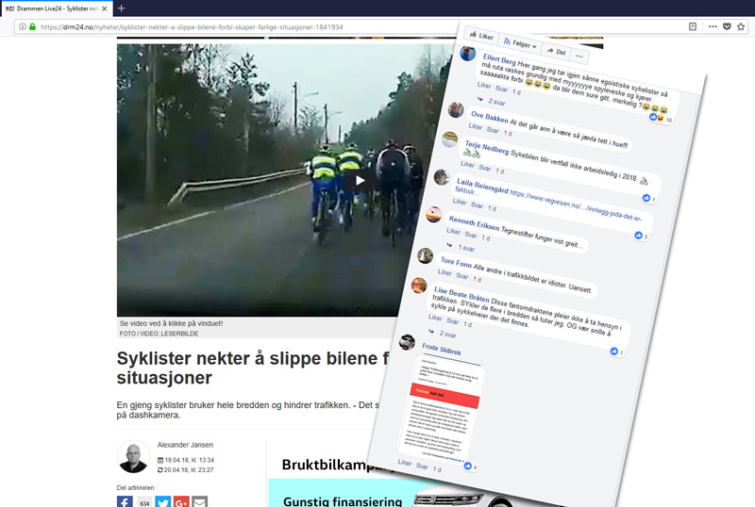755x507 pixels.
Task: Open Ove Bakken's profile name
Action: (x=489, y=117)
